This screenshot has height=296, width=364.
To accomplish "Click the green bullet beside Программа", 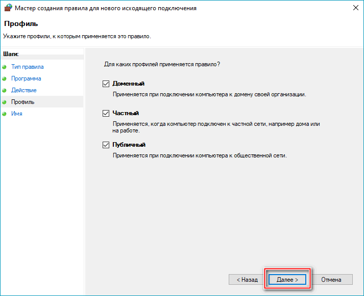I will tap(5, 79).
